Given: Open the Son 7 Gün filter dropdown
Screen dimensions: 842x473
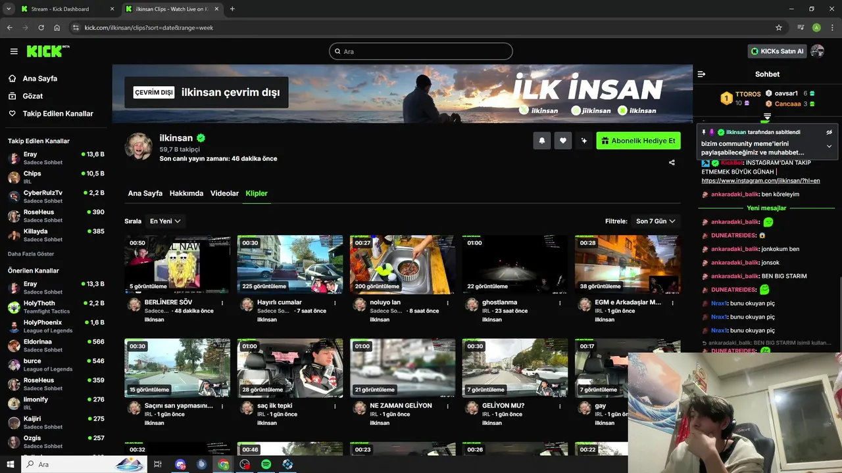Looking at the screenshot, I should click(655, 221).
